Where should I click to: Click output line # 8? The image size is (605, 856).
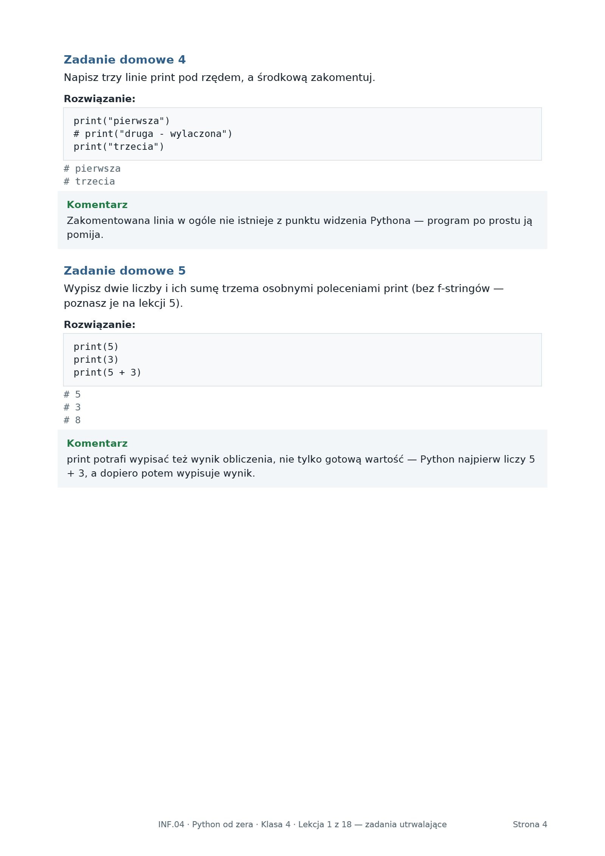(x=72, y=420)
